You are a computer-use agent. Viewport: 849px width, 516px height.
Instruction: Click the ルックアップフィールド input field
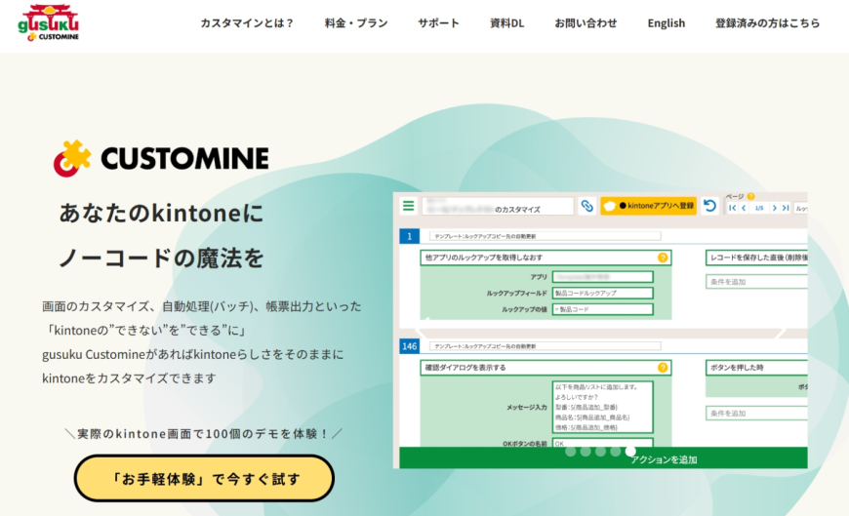[x=603, y=293]
